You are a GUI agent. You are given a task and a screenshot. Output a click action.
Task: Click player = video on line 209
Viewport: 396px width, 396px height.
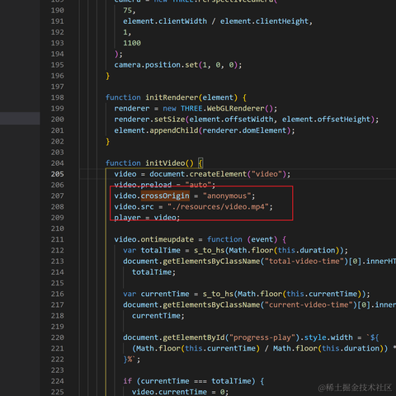[145, 218]
